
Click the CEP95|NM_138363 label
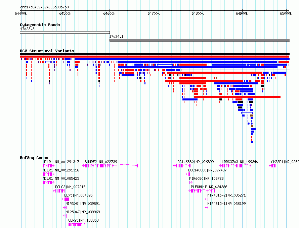(x=84, y=220)
